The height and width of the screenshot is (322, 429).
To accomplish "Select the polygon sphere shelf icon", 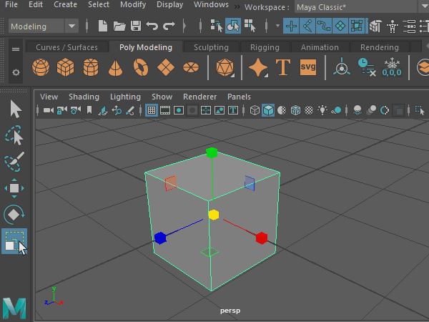I will (x=41, y=68).
